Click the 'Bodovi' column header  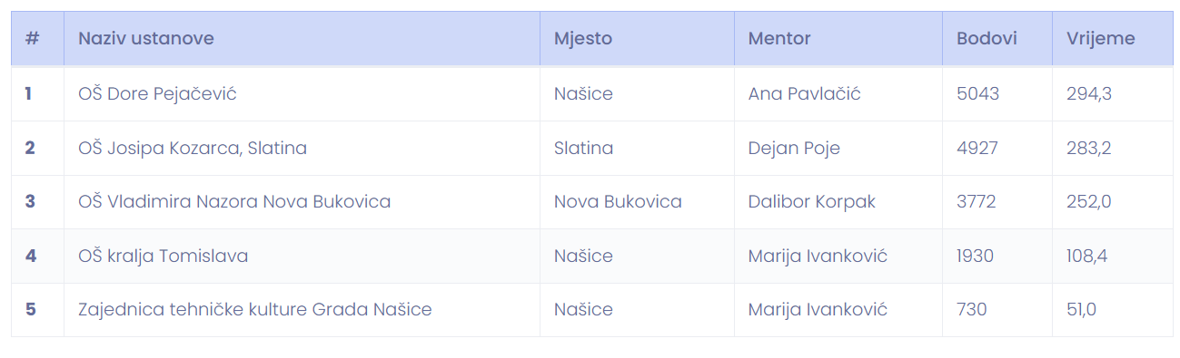point(987,39)
